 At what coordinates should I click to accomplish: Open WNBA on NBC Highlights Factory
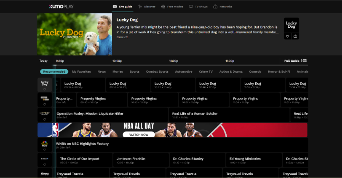point(180,145)
